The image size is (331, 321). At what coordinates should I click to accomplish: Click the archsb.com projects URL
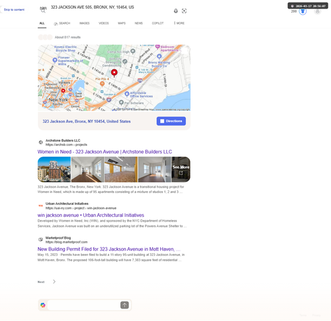pos(66,145)
